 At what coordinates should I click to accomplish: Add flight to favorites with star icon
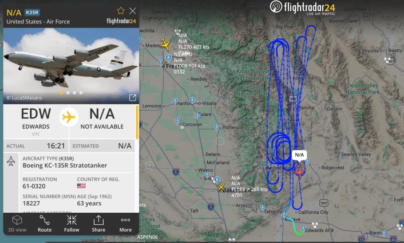(121, 11)
